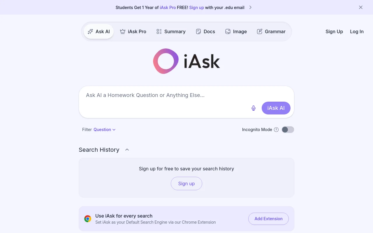The height and width of the screenshot is (233, 373).
Task: Select the Ask AI sparkle icon tab
Action: tap(90, 31)
